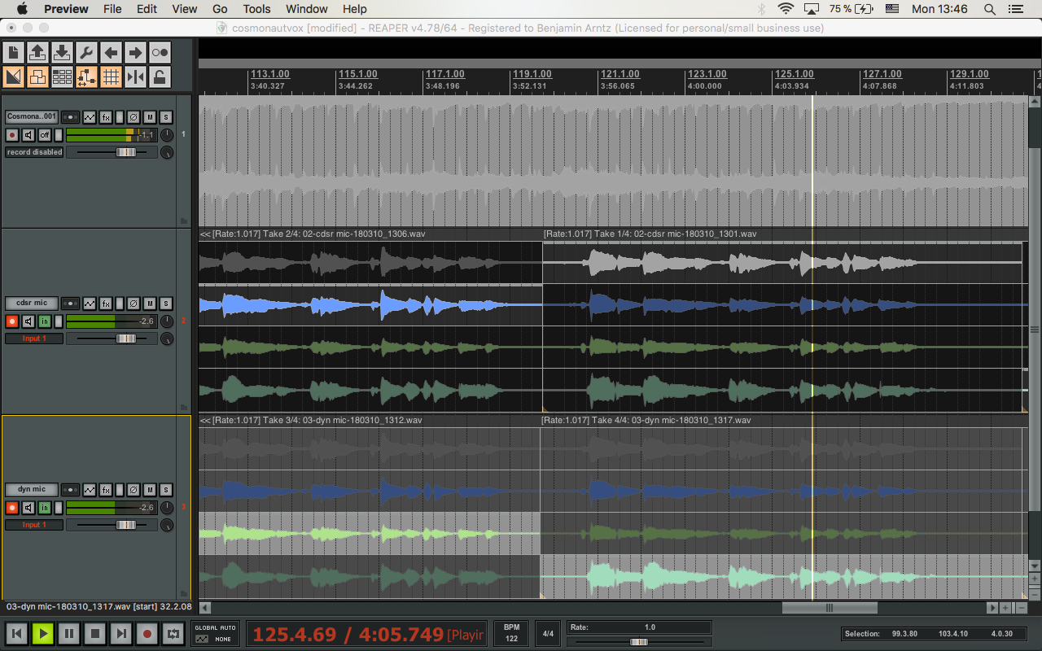The image size is (1042, 651).
Task: Open envelopes for the cdsr mic track
Action: pyautogui.click(x=90, y=304)
